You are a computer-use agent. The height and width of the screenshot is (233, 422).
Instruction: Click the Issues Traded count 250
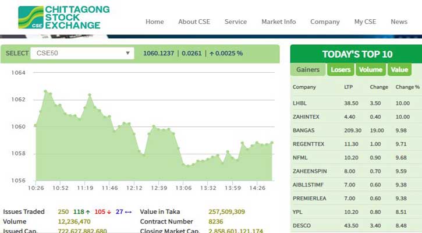pyautogui.click(x=63, y=211)
